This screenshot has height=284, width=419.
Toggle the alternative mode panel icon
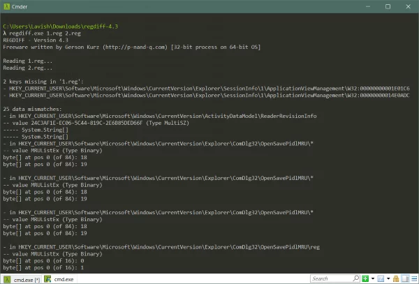click(405, 278)
